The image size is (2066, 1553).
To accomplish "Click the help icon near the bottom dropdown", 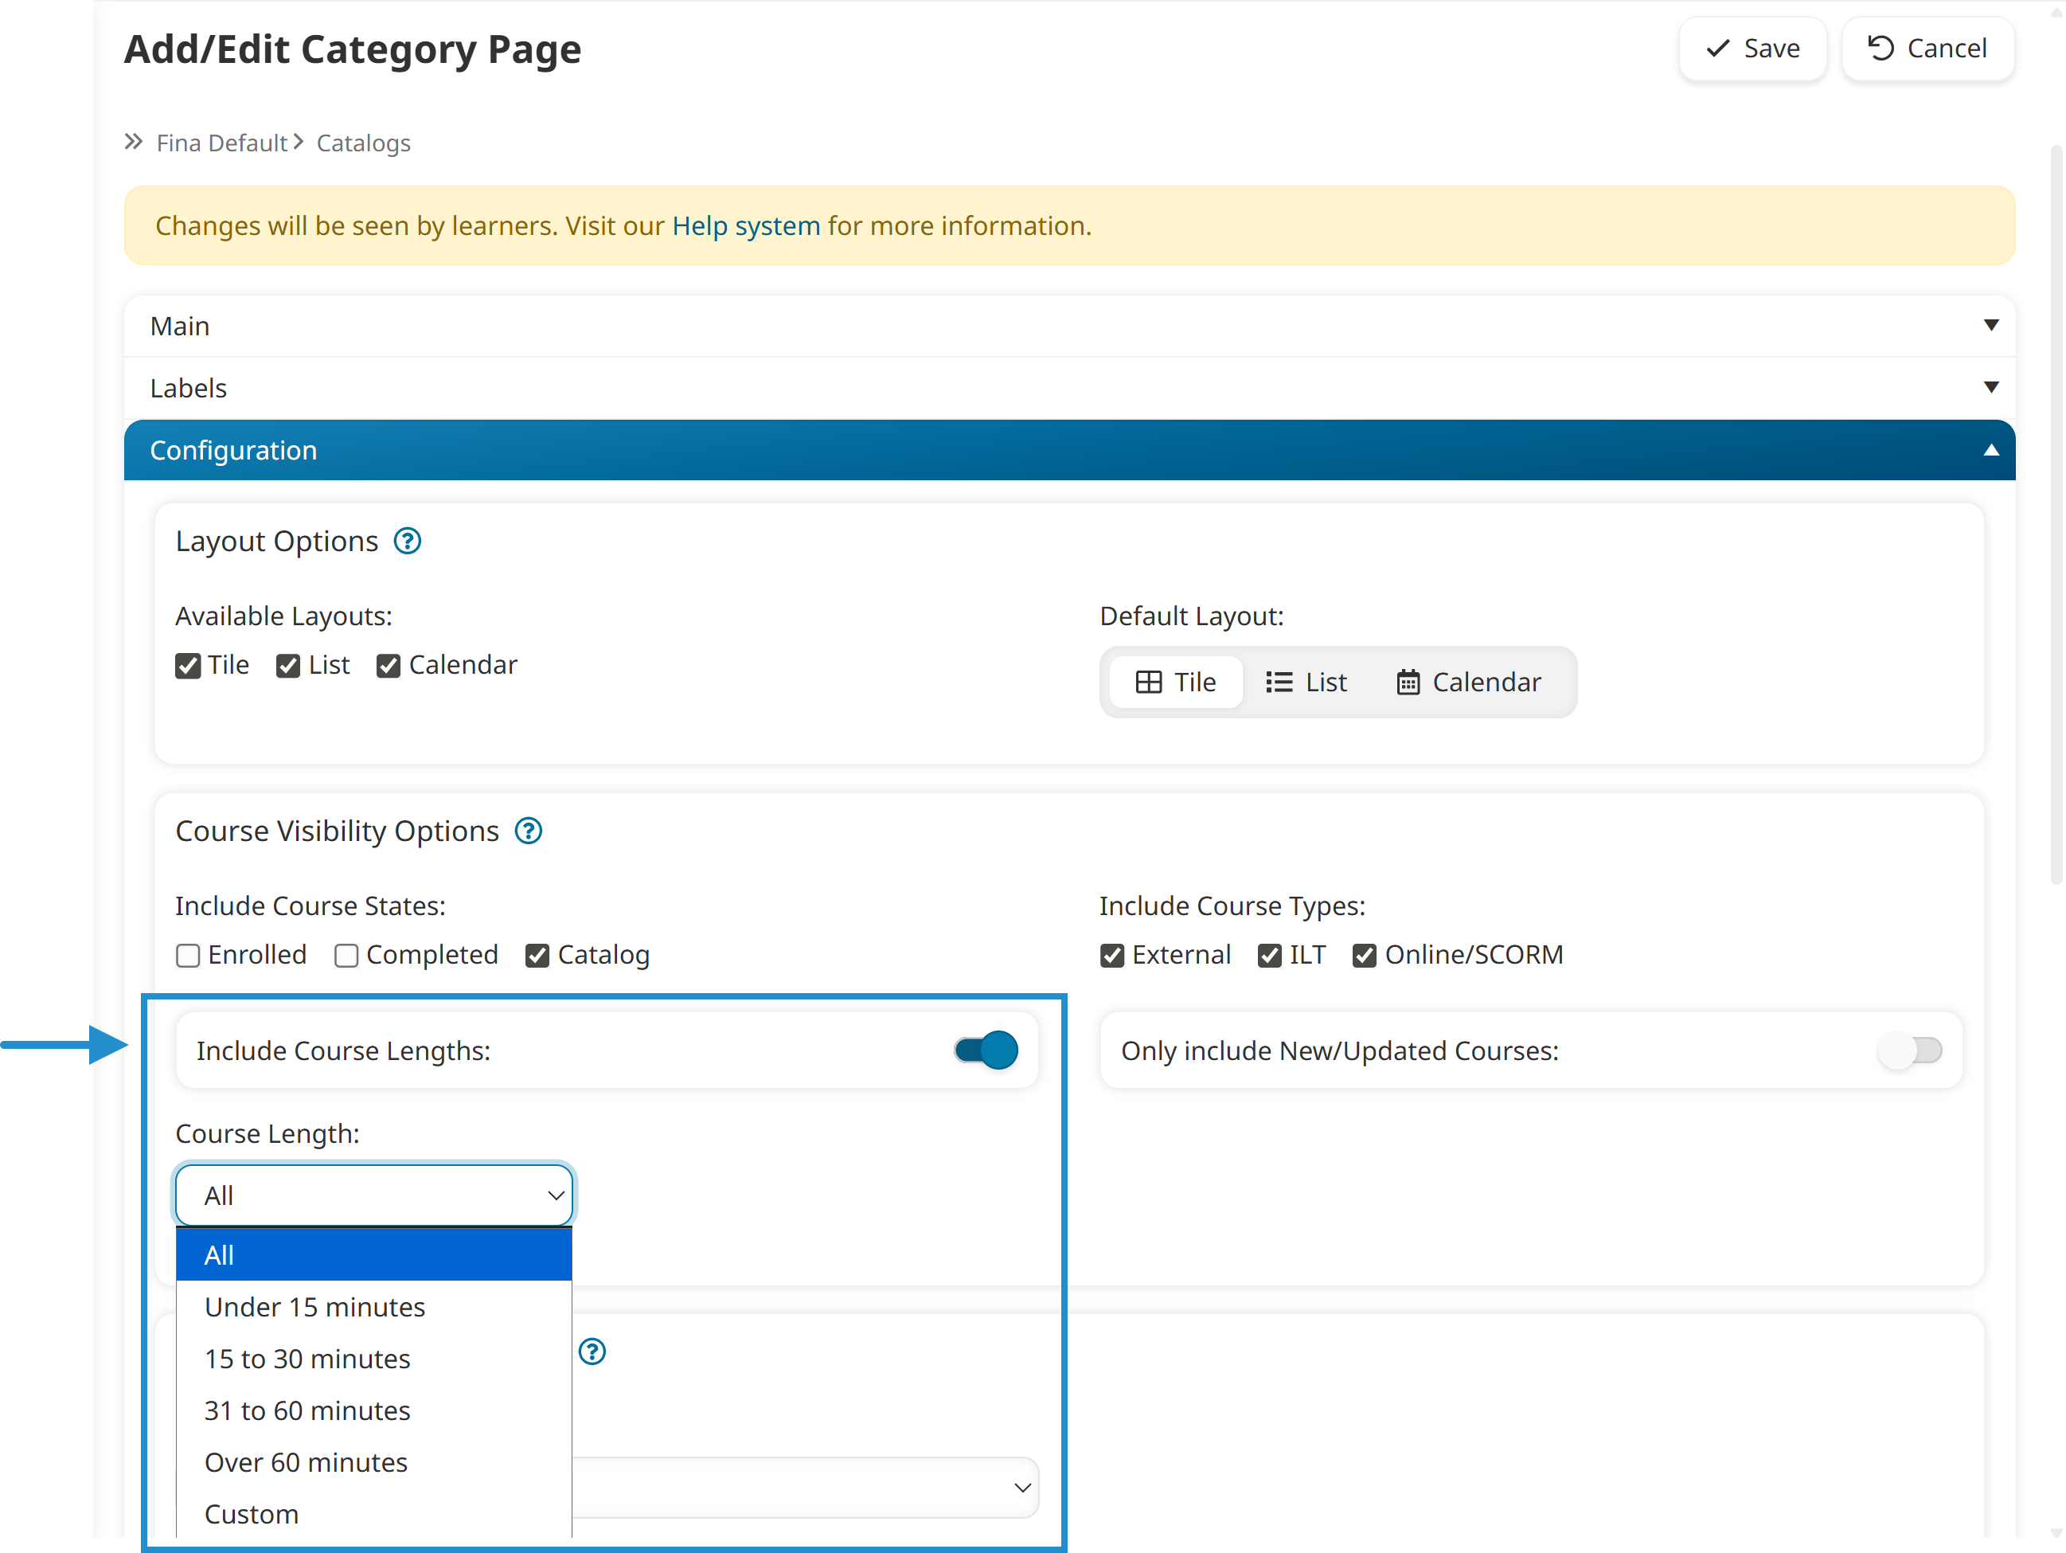I will (x=593, y=1352).
